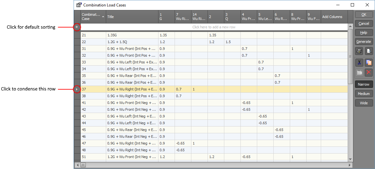375x169 pixels.
Task: Click the Combination Case cell '48'
Action: (93, 150)
